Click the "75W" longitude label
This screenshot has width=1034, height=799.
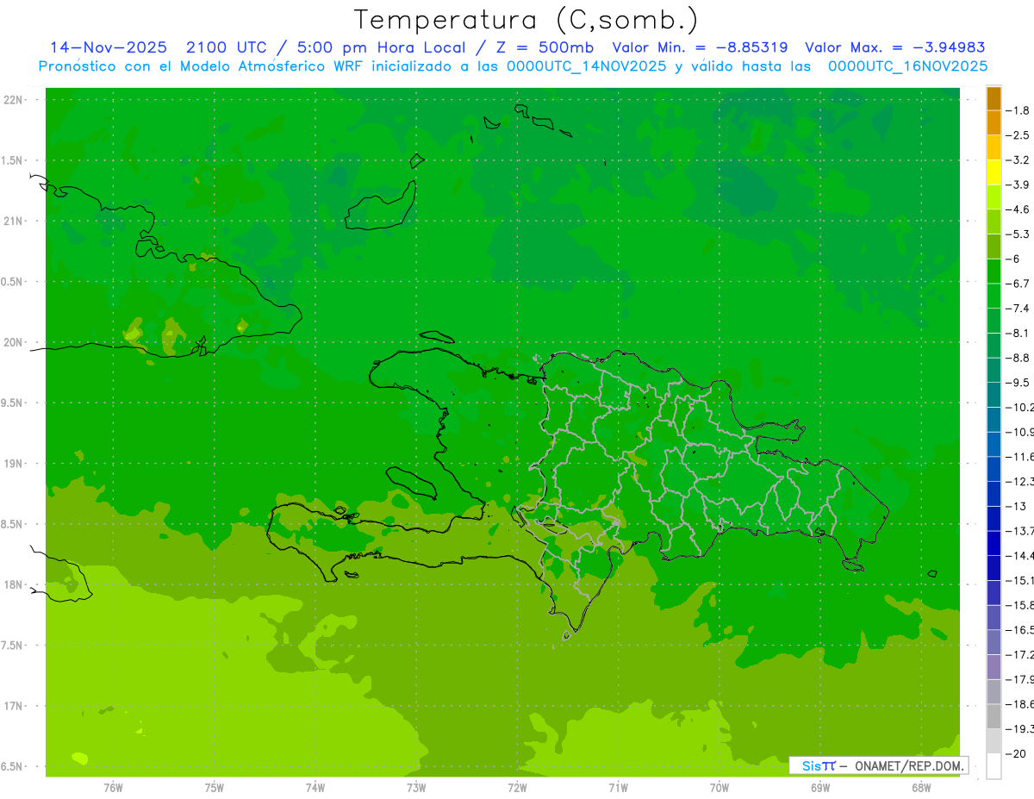(214, 787)
